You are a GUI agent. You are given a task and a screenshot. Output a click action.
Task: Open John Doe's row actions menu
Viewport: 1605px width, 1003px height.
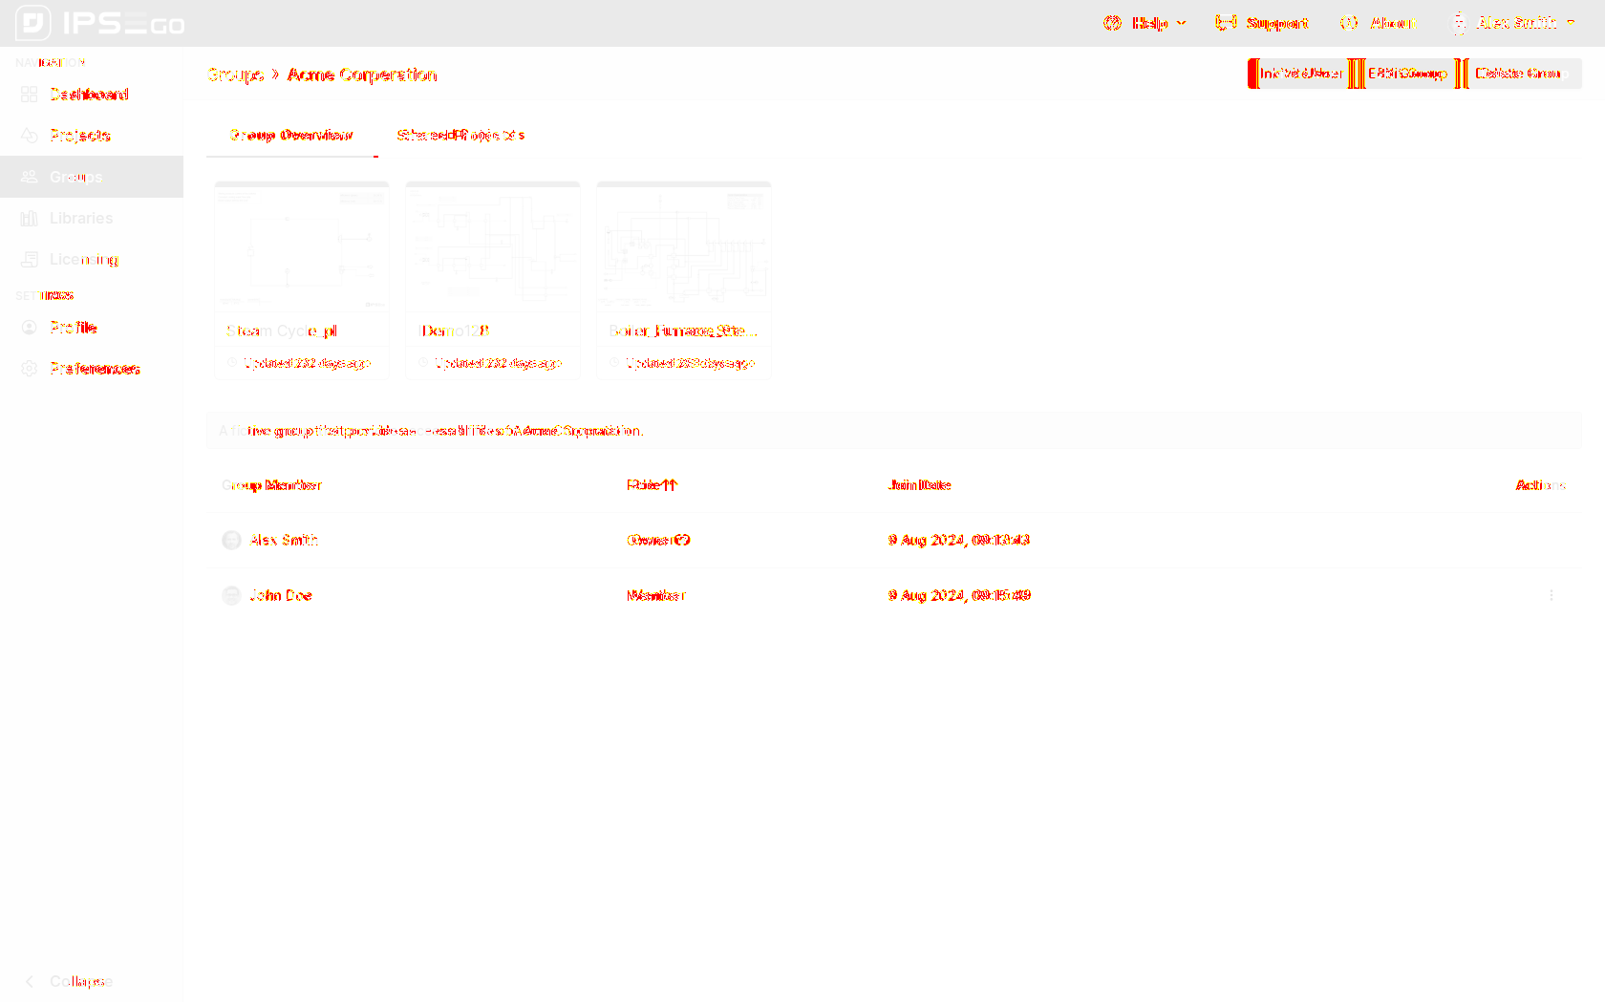(x=1551, y=595)
